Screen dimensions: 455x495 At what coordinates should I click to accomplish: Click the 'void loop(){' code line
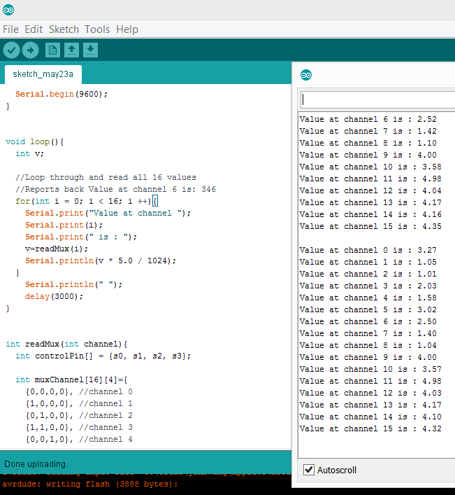pos(35,141)
